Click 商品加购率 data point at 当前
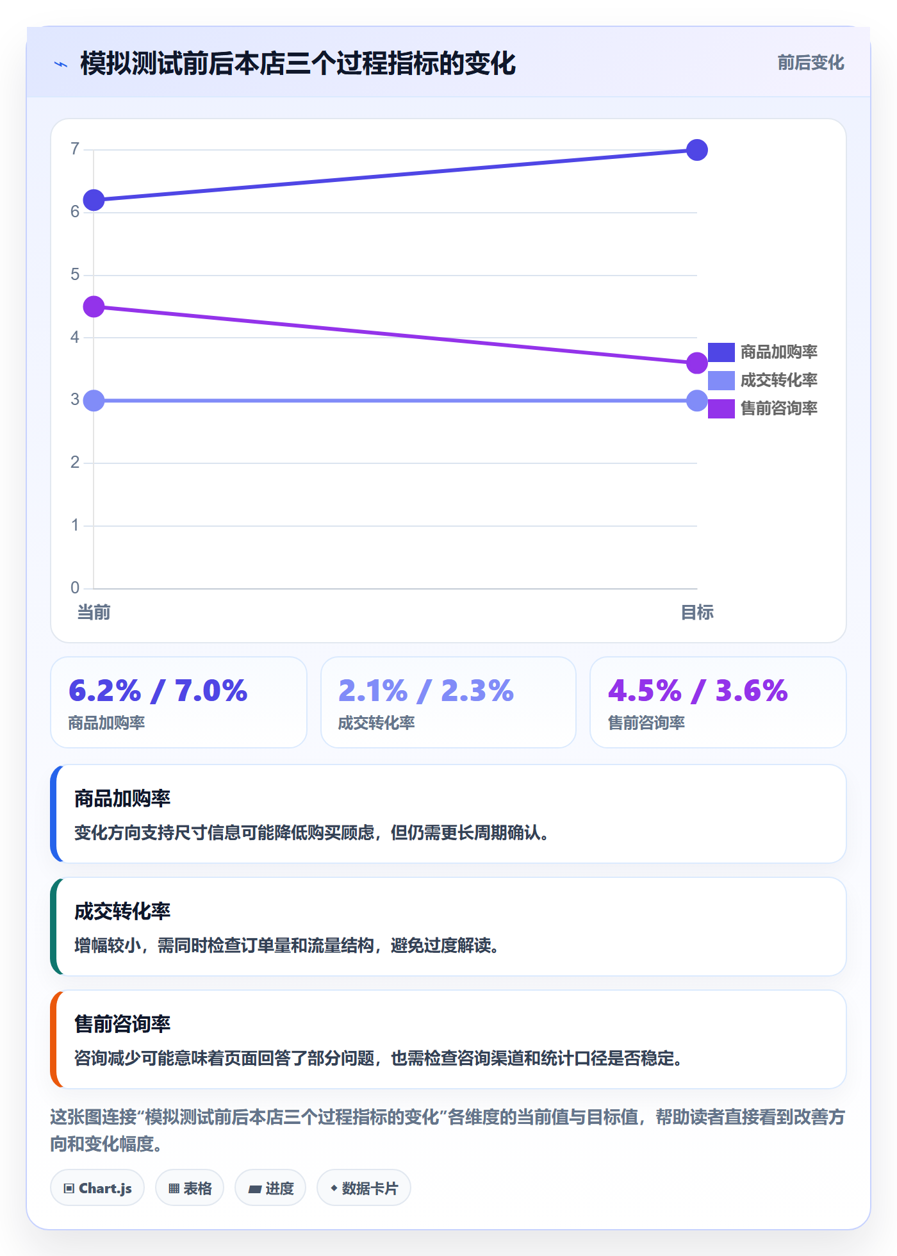Viewport: 897px width, 1256px height. click(94, 200)
